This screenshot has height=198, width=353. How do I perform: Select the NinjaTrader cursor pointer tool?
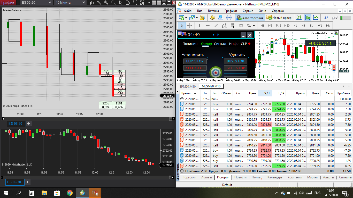click(x=120, y=3)
